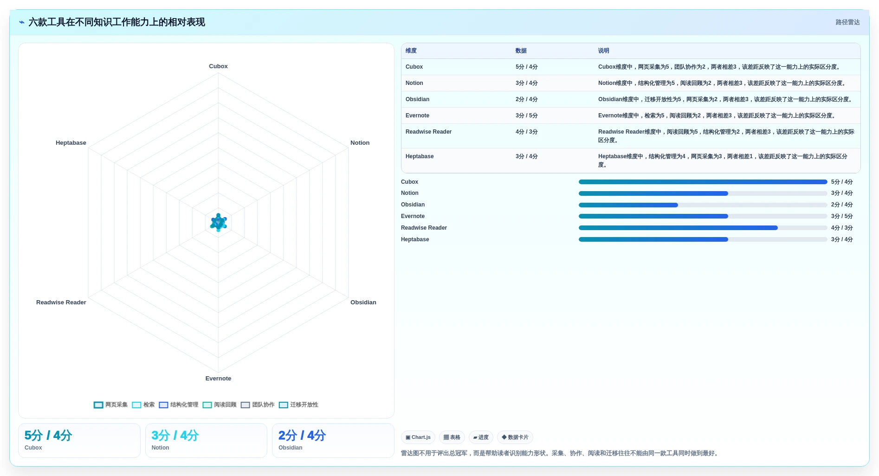The height and width of the screenshot is (476, 879).
Task: Toggle the 网页采集 legend swatch
Action: pos(98,405)
